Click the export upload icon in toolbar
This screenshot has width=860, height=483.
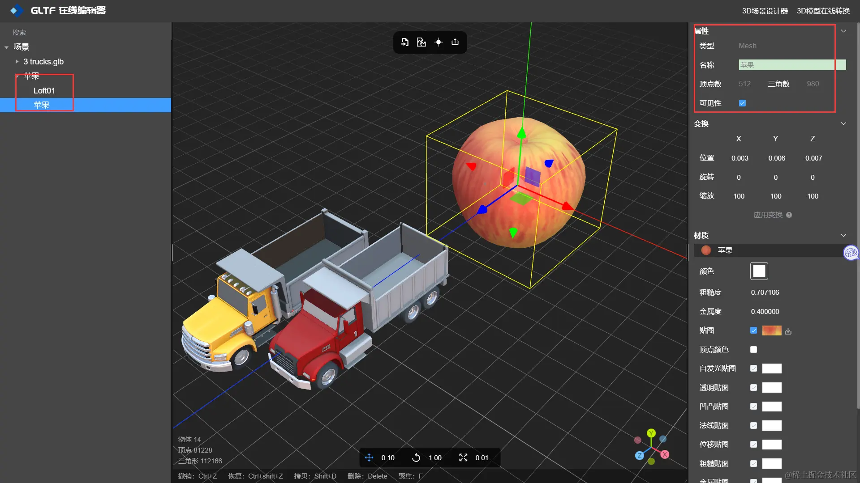click(x=455, y=42)
